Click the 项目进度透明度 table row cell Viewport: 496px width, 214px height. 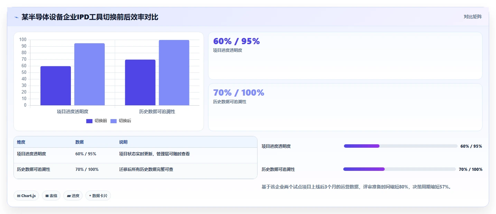click(31, 154)
